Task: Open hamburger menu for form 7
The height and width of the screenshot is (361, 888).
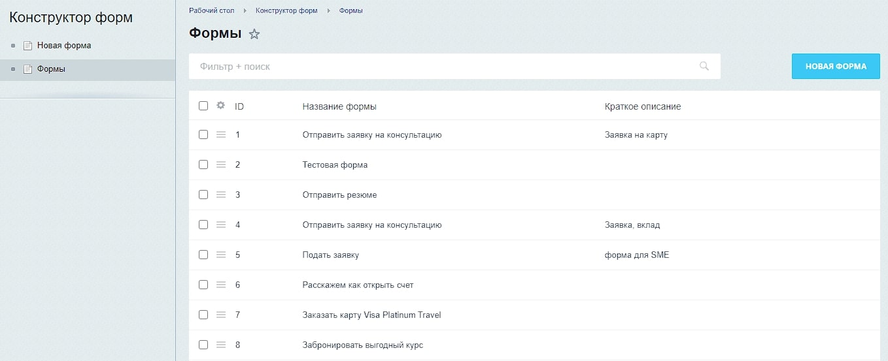Action: click(221, 315)
